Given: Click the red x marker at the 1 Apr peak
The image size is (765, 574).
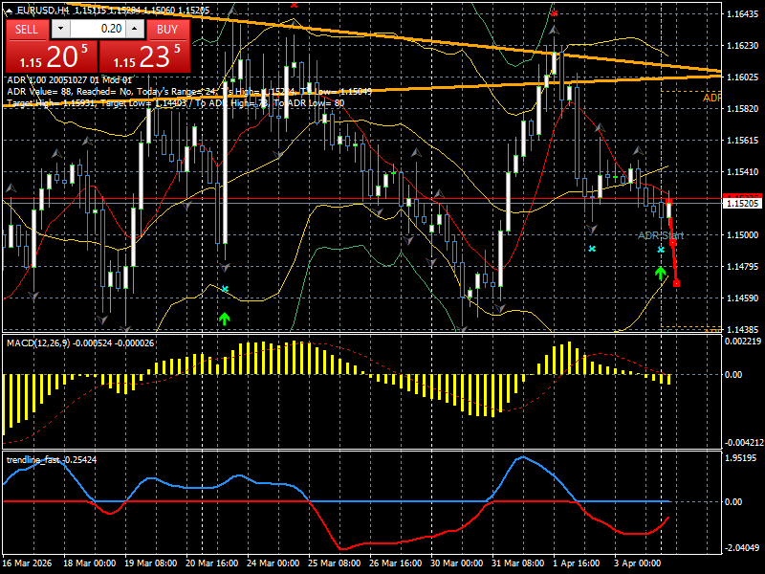Looking at the screenshot, I should [554, 13].
